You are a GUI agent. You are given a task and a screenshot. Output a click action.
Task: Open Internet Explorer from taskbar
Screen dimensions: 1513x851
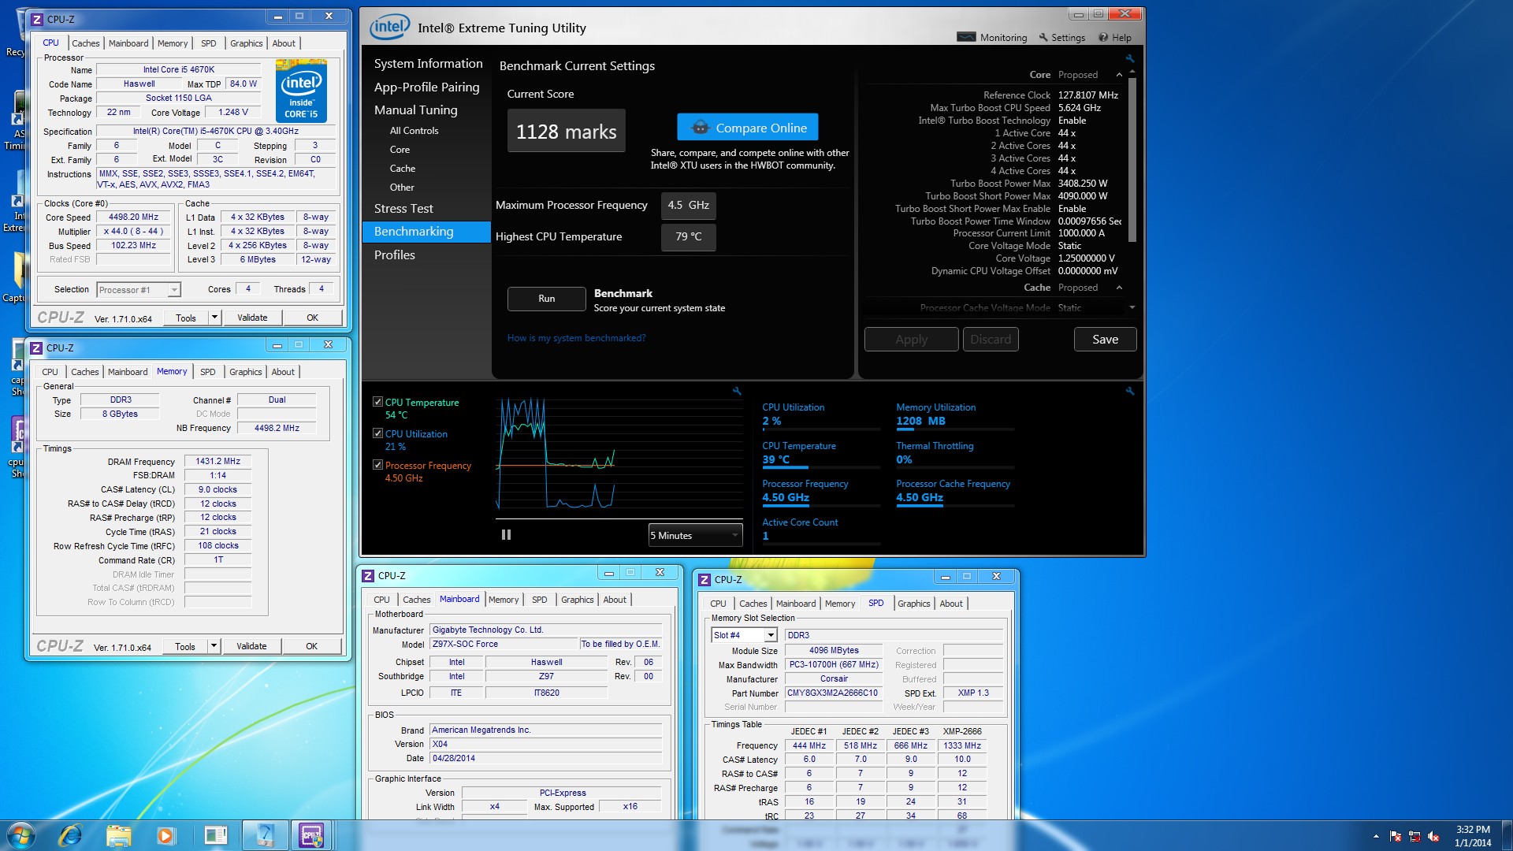point(71,835)
